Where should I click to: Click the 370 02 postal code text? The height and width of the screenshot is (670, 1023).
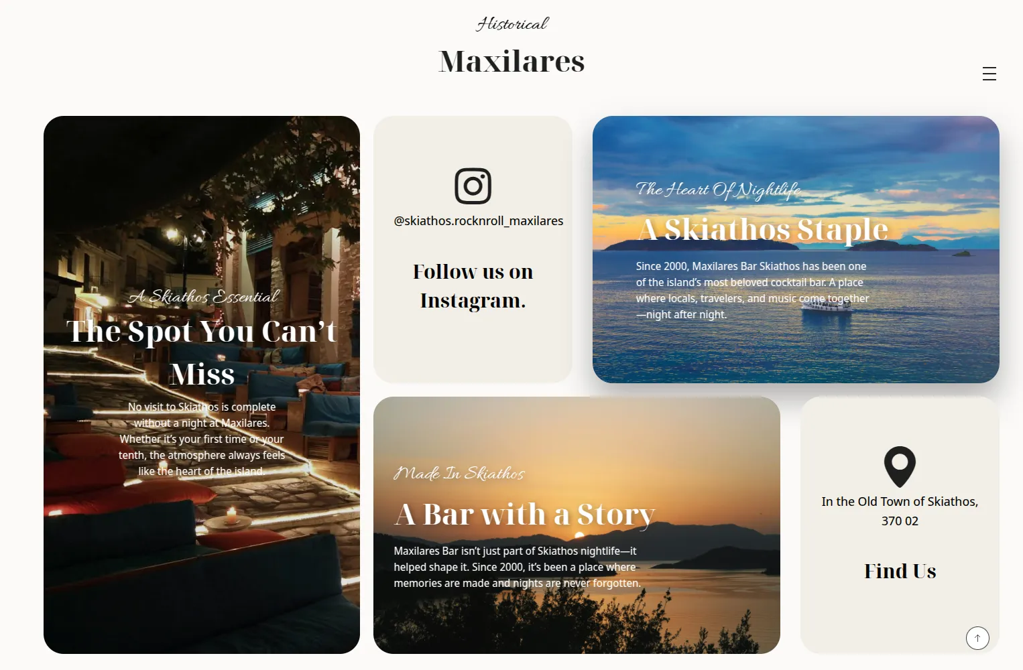click(x=900, y=521)
